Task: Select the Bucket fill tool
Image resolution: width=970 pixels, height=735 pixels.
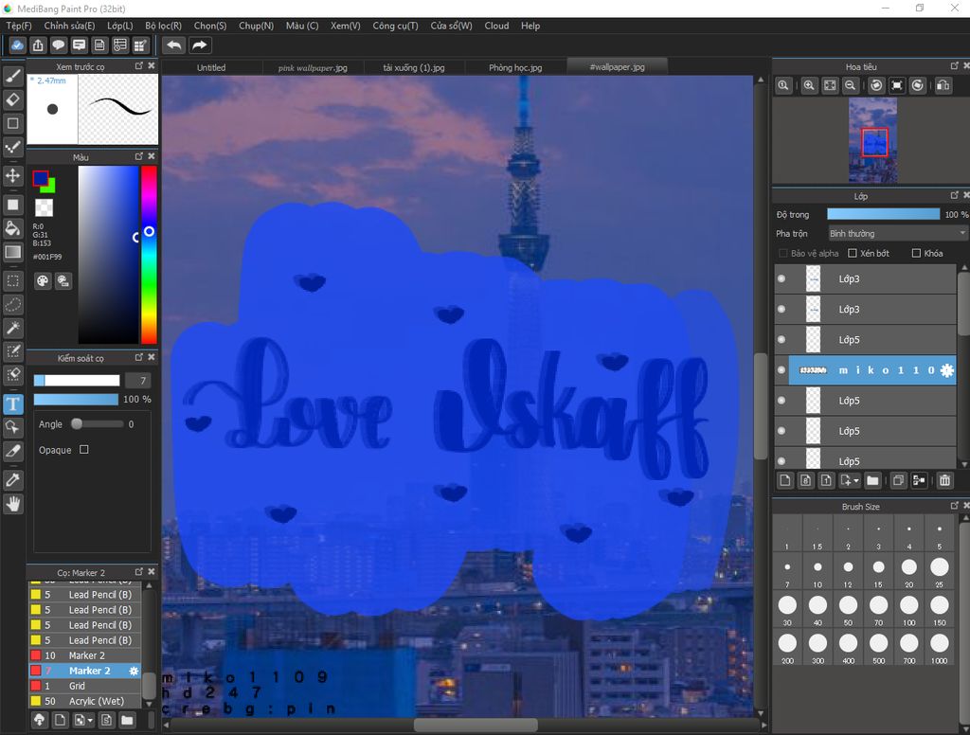Action: [12, 228]
